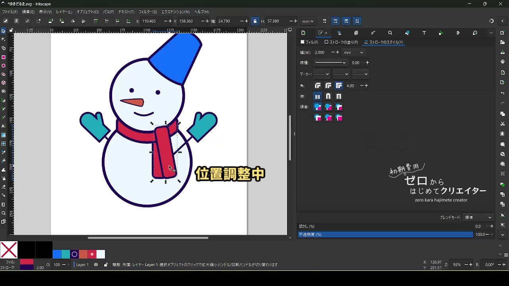
Task: Switch to the ストロークの塗り(P) tab
Action: 341,42
